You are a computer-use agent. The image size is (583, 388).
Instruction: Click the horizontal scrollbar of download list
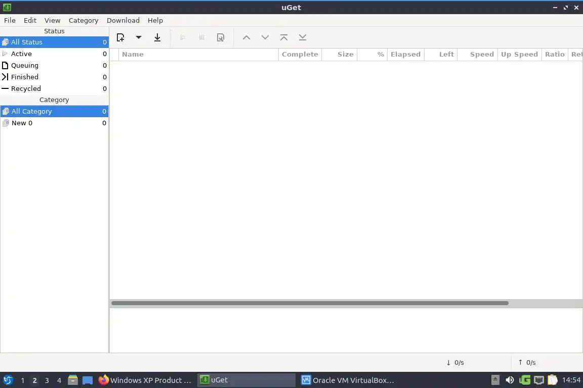(310, 303)
